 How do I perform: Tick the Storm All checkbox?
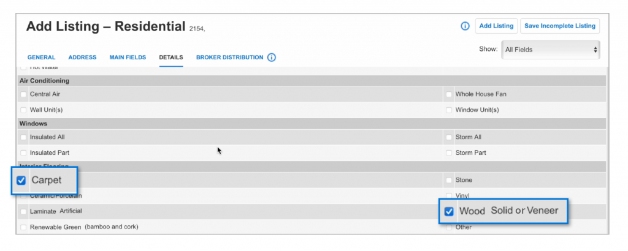point(449,137)
